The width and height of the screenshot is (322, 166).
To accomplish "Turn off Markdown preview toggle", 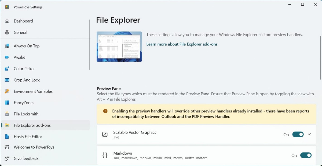I will coord(306,155).
